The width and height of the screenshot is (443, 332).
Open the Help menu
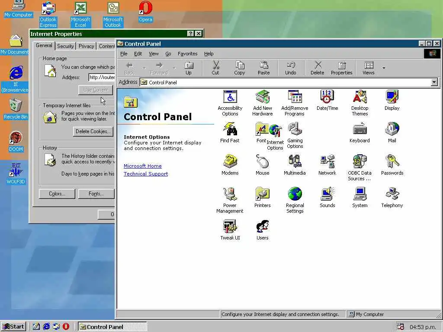[x=209, y=54]
